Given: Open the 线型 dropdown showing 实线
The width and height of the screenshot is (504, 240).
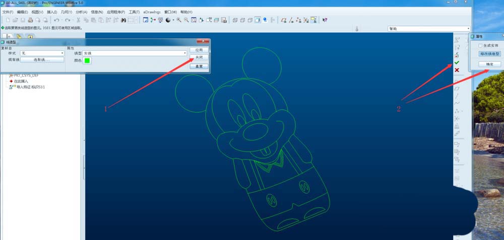Looking at the screenshot, I should (135, 53).
